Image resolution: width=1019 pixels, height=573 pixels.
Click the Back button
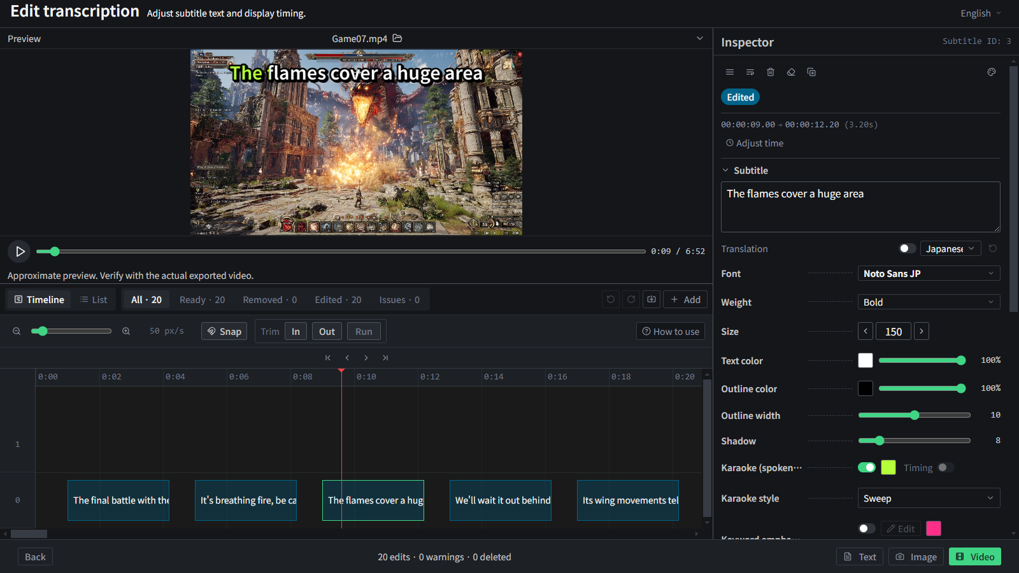pyautogui.click(x=35, y=556)
